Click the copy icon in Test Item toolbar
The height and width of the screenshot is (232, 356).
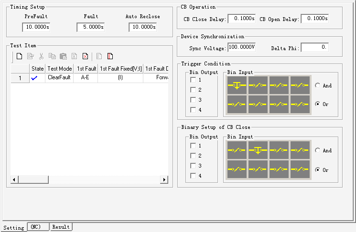[x=52, y=56]
